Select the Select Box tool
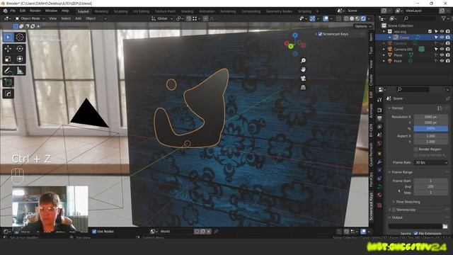This screenshot has width=453, height=255. tap(8, 37)
